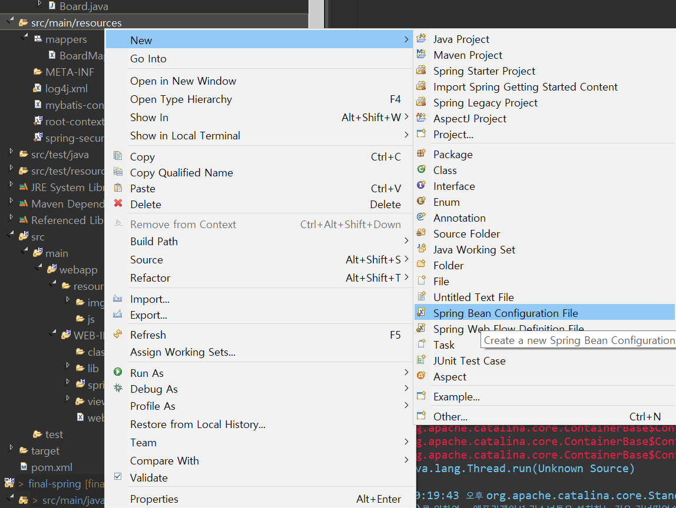Expand the Maven Dependencies node

[x=11, y=201]
